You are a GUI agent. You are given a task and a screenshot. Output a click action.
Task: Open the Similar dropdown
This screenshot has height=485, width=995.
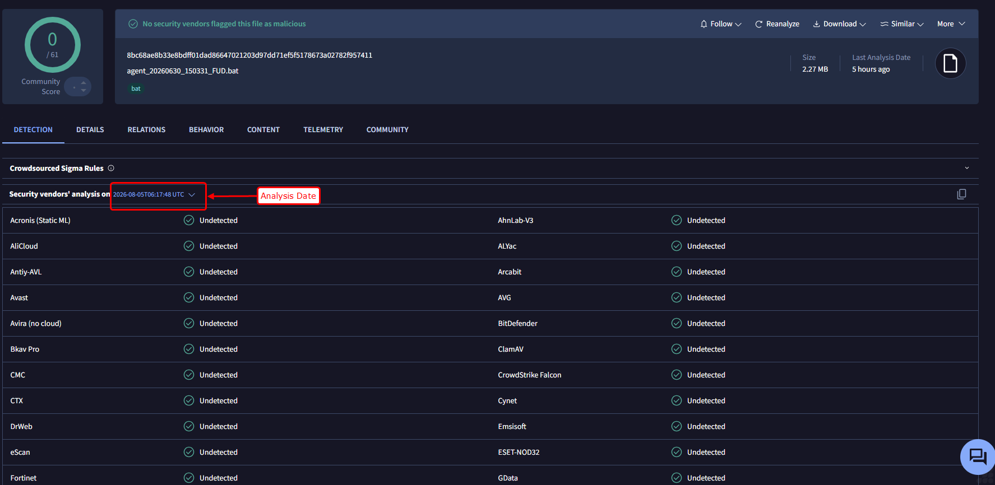(x=902, y=24)
